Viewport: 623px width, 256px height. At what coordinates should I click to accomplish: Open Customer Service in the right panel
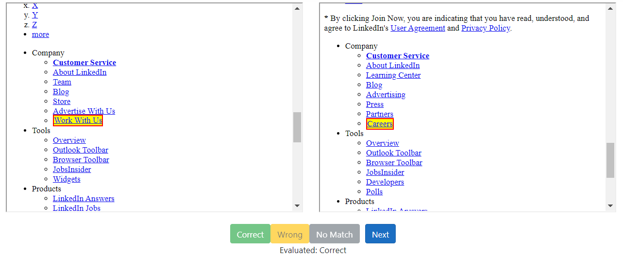[x=398, y=56]
